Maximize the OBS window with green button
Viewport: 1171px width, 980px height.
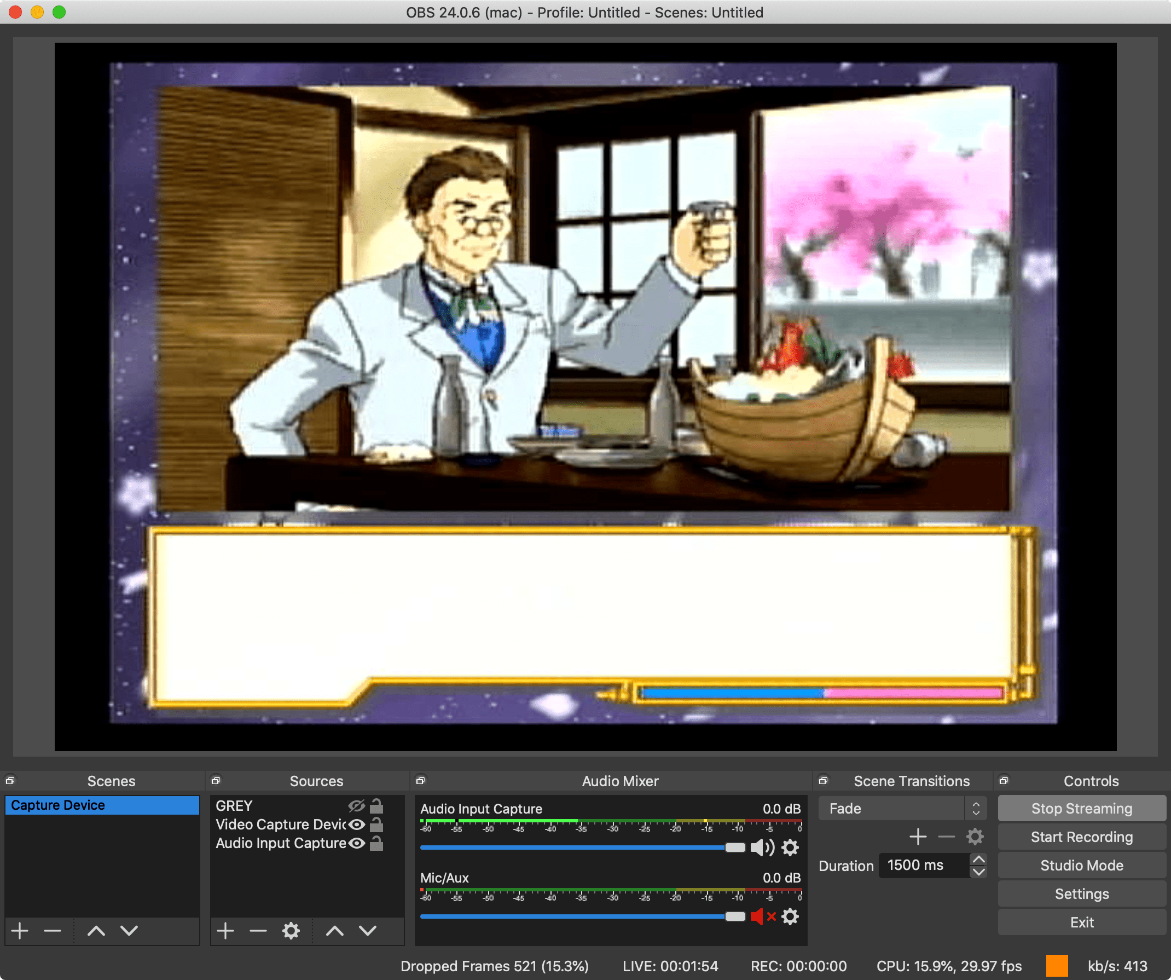[x=59, y=11]
